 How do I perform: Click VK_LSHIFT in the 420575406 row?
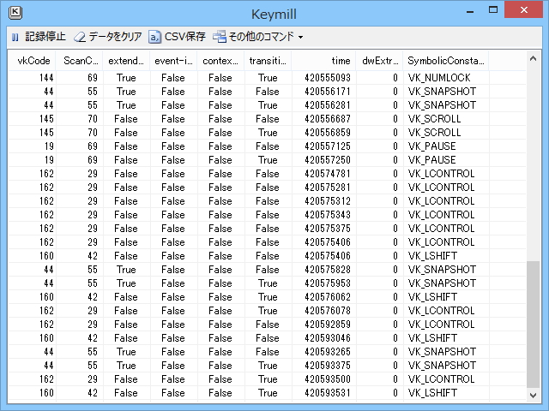coord(432,256)
